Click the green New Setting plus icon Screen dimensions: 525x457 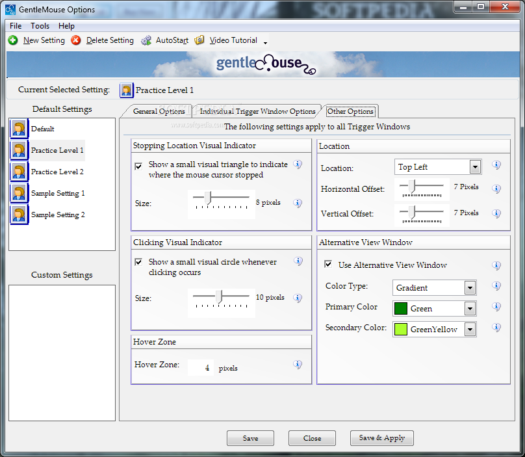[x=13, y=40]
